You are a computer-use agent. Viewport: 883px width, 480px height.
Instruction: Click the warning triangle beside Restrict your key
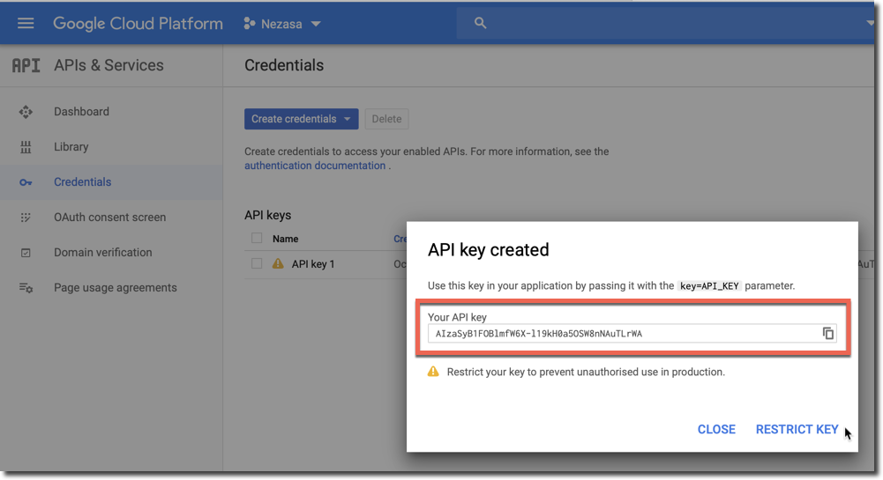[x=433, y=372]
